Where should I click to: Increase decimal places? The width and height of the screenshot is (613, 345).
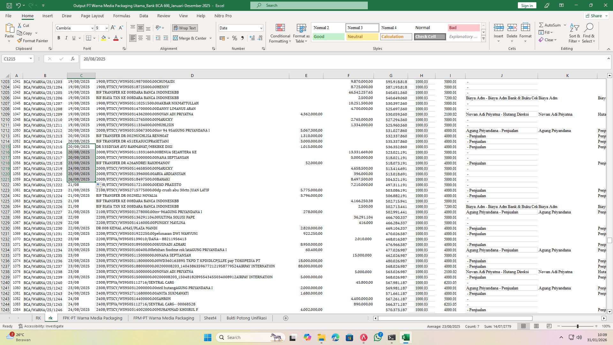[x=252, y=38]
